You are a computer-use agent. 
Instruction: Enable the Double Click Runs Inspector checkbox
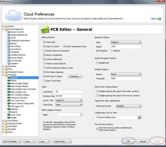tap(44, 51)
